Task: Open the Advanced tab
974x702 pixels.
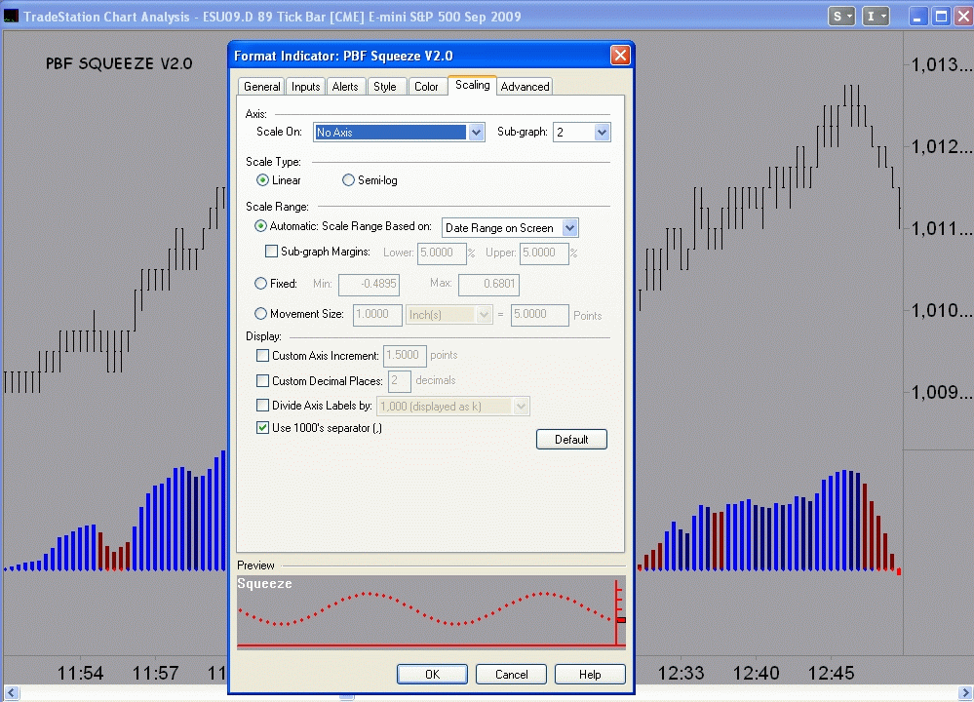Action: [525, 87]
